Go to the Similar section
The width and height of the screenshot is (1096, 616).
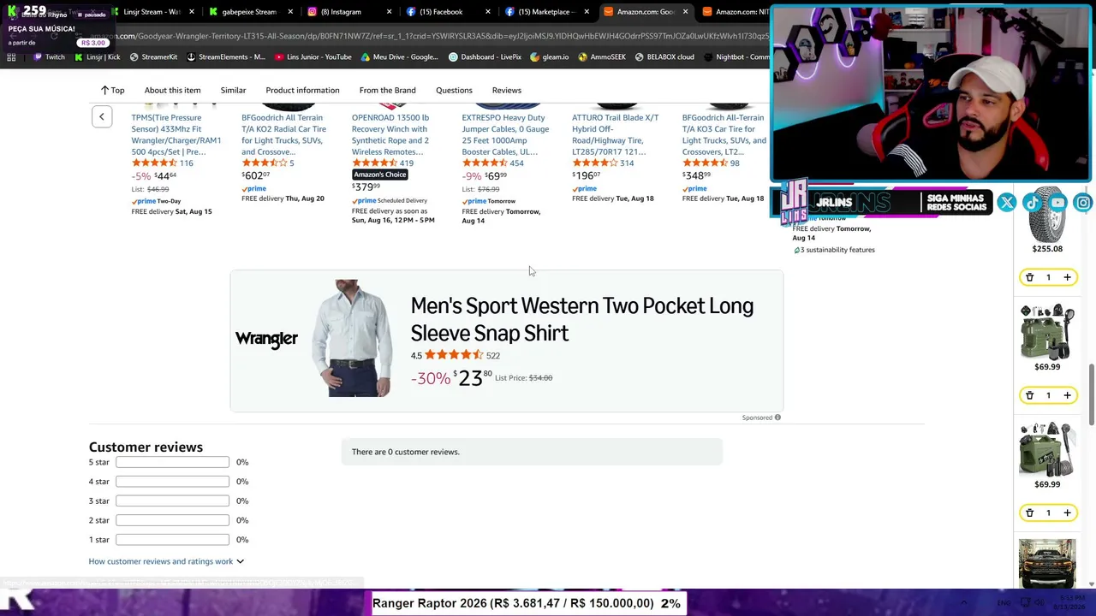click(233, 90)
